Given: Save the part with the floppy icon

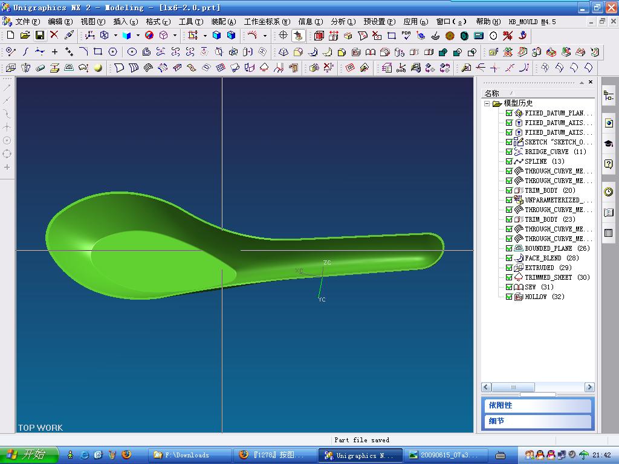Looking at the screenshot, I should (x=39, y=36).
